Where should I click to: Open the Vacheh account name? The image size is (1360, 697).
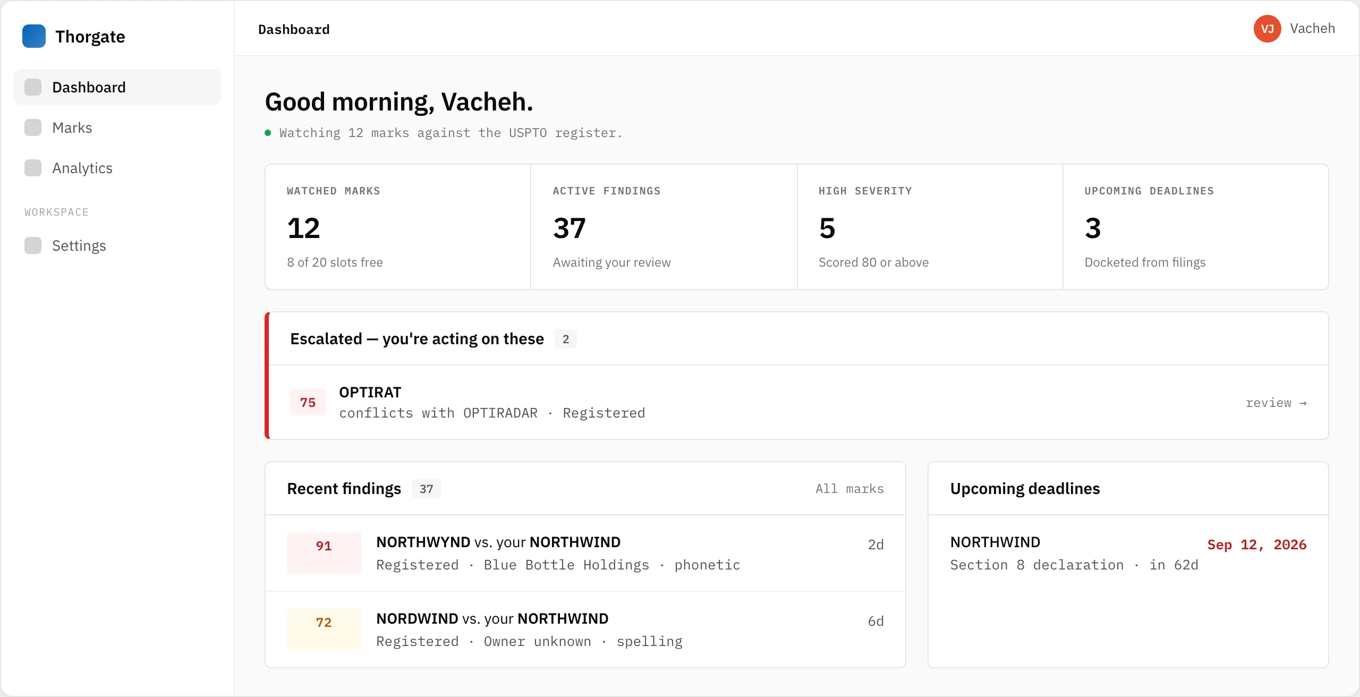tap(1312, 29)
